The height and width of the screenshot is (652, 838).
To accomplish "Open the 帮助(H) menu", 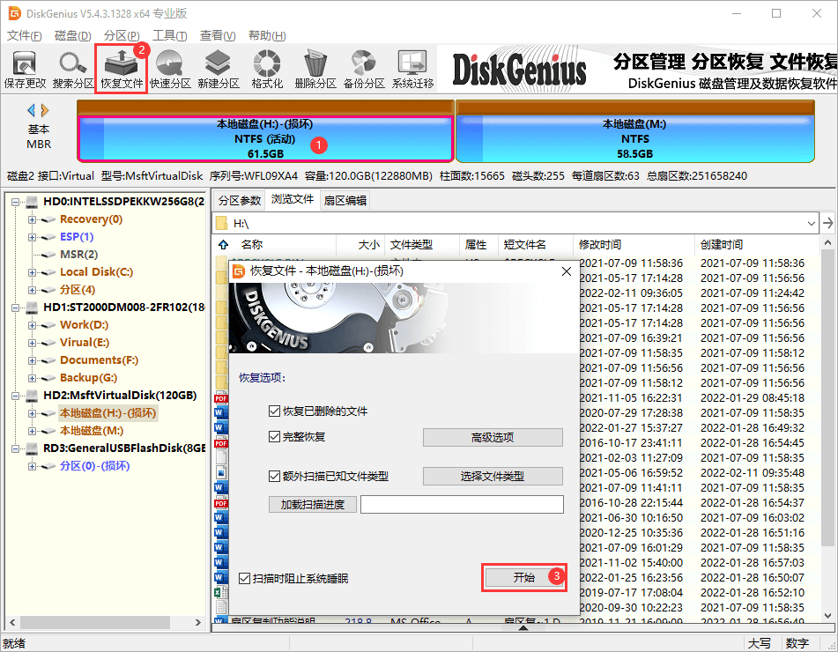I will point(267,36).
